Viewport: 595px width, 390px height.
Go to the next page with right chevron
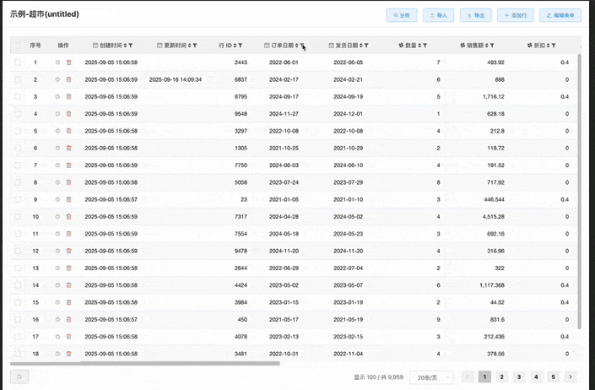[x=571, y=376]
